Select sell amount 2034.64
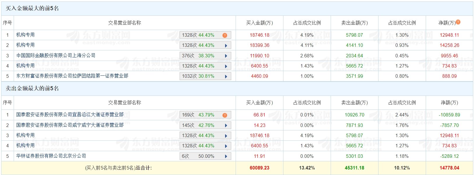475x175 pixels. coord(355,56)
